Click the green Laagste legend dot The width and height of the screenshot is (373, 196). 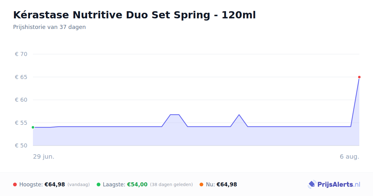(99, 184)
